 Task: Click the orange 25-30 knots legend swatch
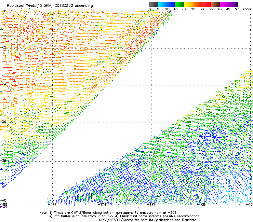[198, 4]
